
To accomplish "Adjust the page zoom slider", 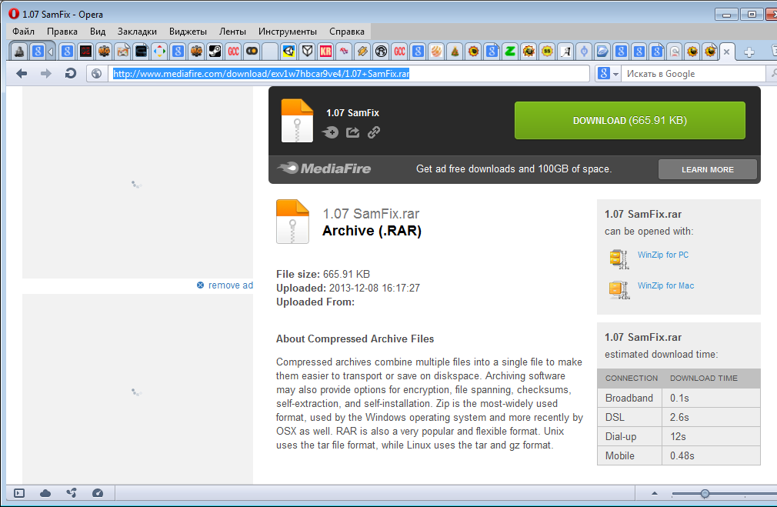I will (x=705, y=494).
